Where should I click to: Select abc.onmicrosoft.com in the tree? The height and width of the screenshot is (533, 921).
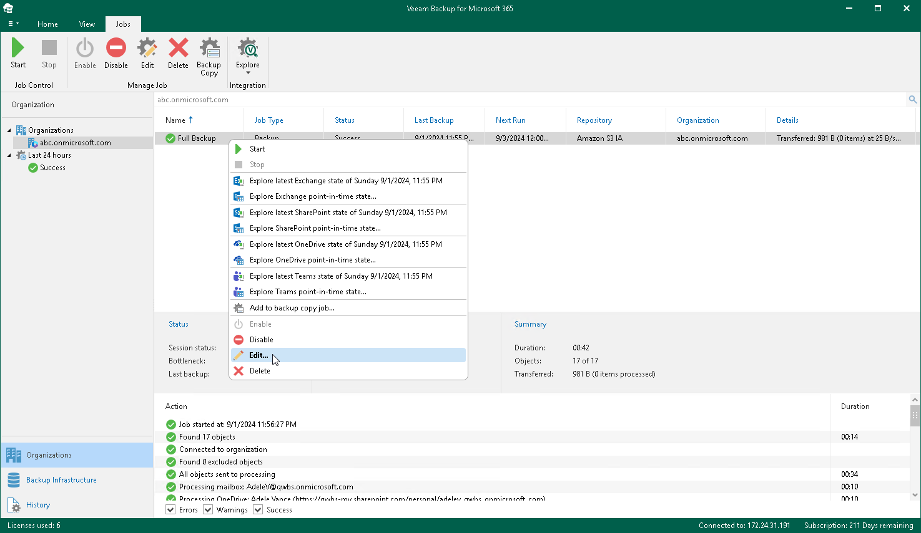75,143
